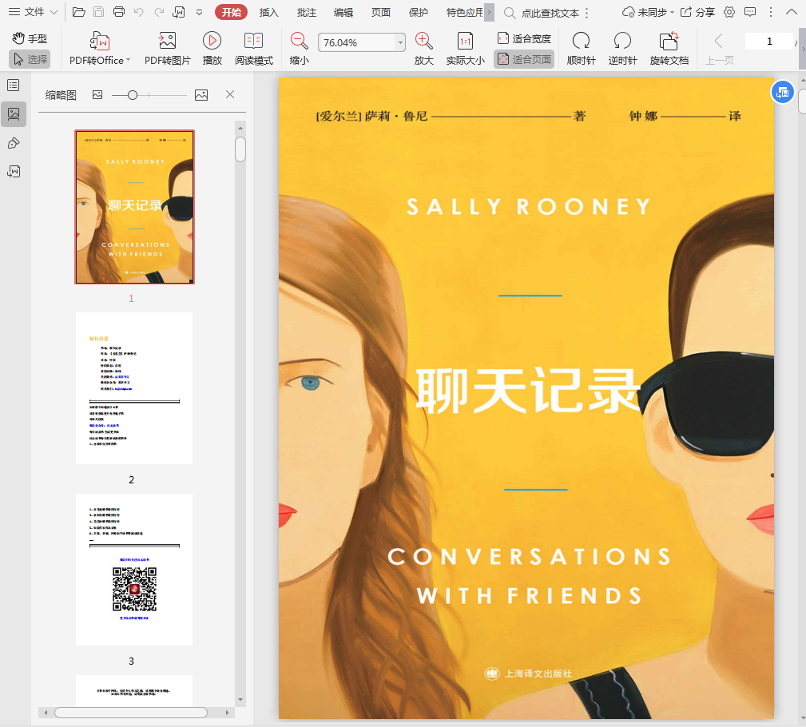Select page 2 thumbnail
This screenshot has height=727, width=806.
tap(134, 388)
